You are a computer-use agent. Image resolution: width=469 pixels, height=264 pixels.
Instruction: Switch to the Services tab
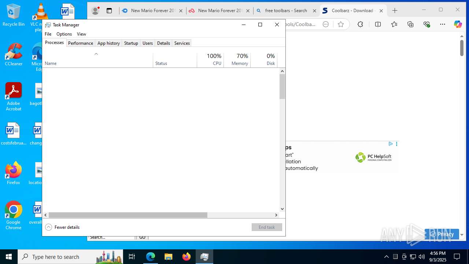coord(182,43)
